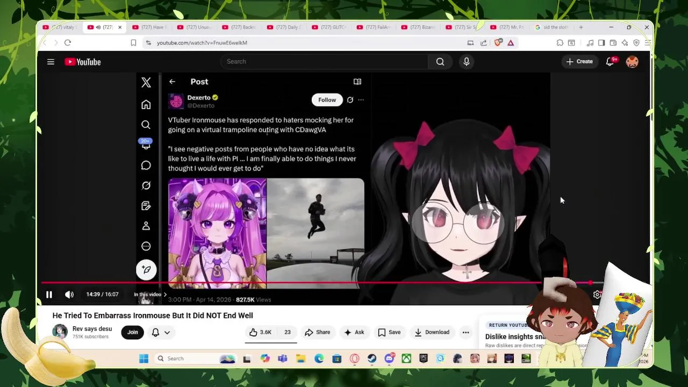Share this video

318,332
